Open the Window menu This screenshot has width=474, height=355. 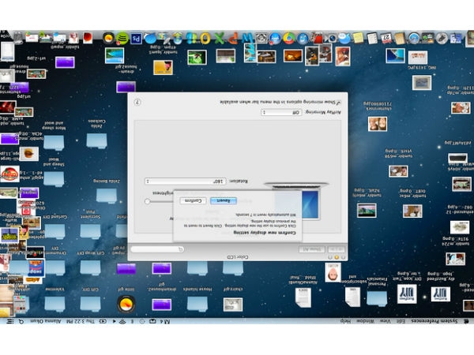365,321
